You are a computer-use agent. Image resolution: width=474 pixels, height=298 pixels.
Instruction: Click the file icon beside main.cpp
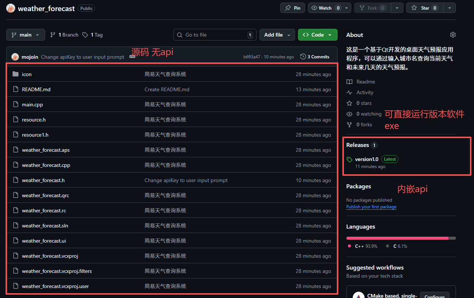pyautogui.click(x=16, y=105)
